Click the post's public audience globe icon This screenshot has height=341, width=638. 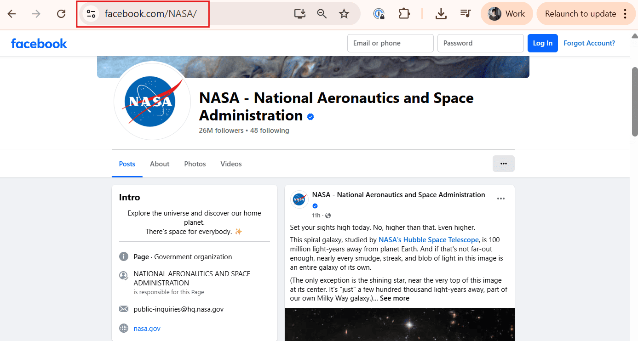(x=328, y=215)
